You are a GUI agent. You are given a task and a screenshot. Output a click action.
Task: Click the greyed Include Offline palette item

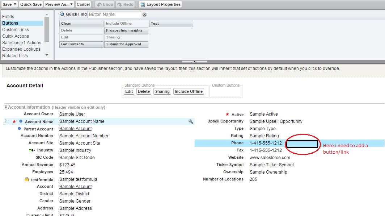tap(126, 24)
